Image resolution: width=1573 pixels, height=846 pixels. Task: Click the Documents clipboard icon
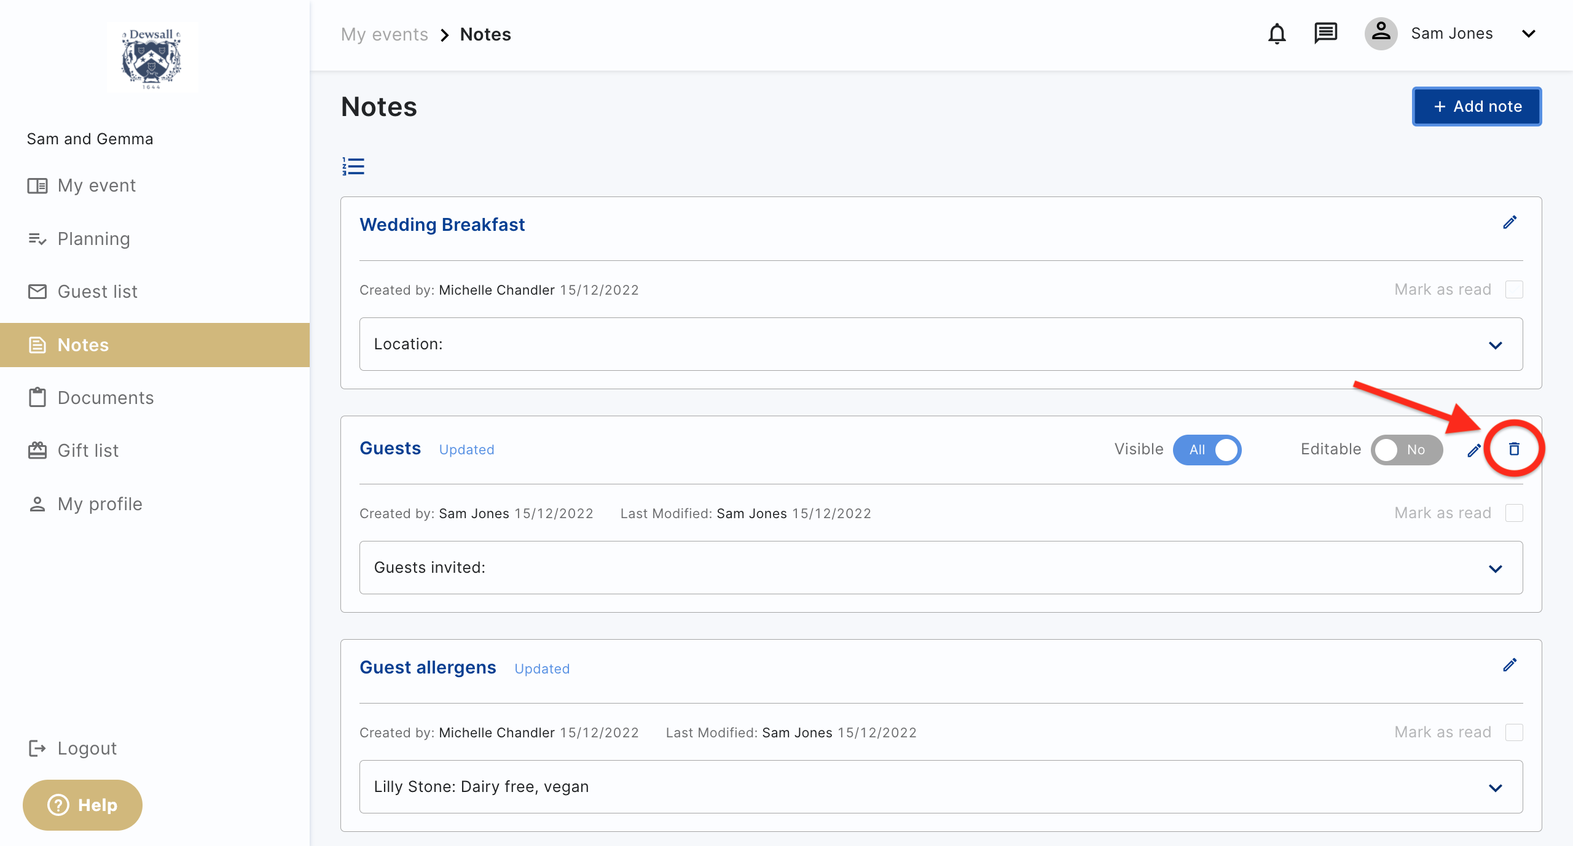click(37, 398)
